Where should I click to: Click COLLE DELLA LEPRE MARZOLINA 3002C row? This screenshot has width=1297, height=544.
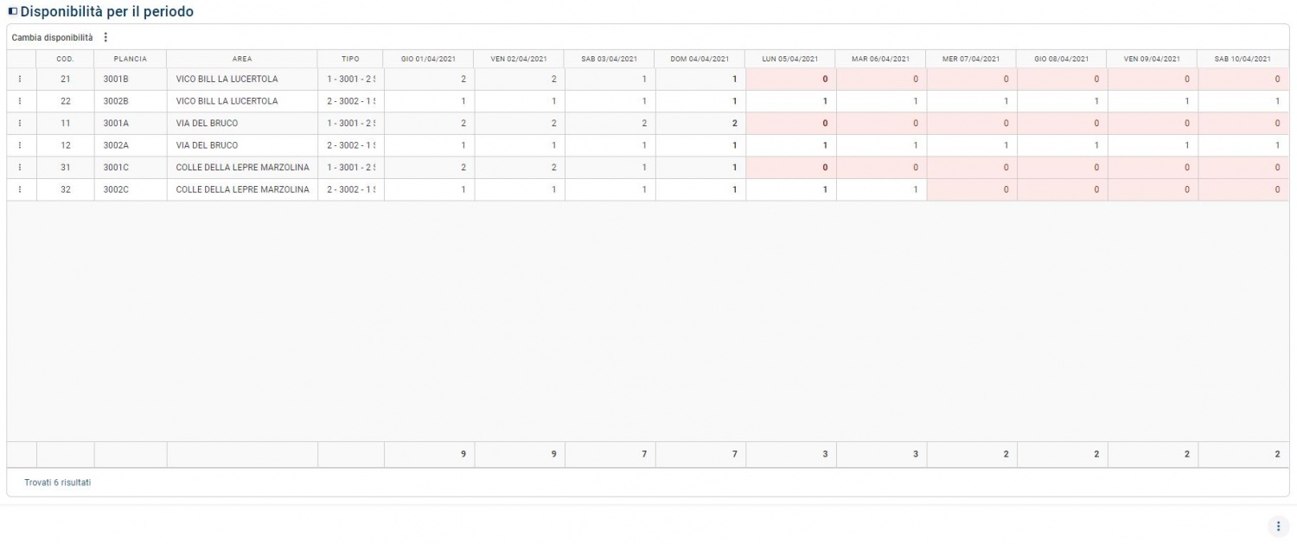click(648, 189)
